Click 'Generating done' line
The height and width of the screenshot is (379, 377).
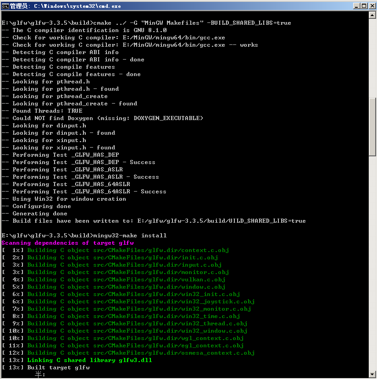pyautogui.click(x=34, y=214)
